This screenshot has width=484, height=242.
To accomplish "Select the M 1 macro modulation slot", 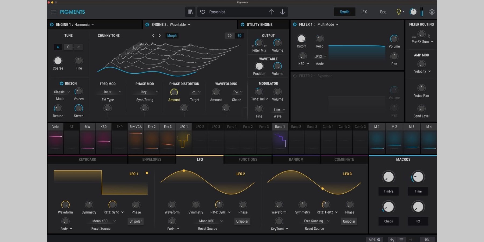I will (x=377, y=138).
